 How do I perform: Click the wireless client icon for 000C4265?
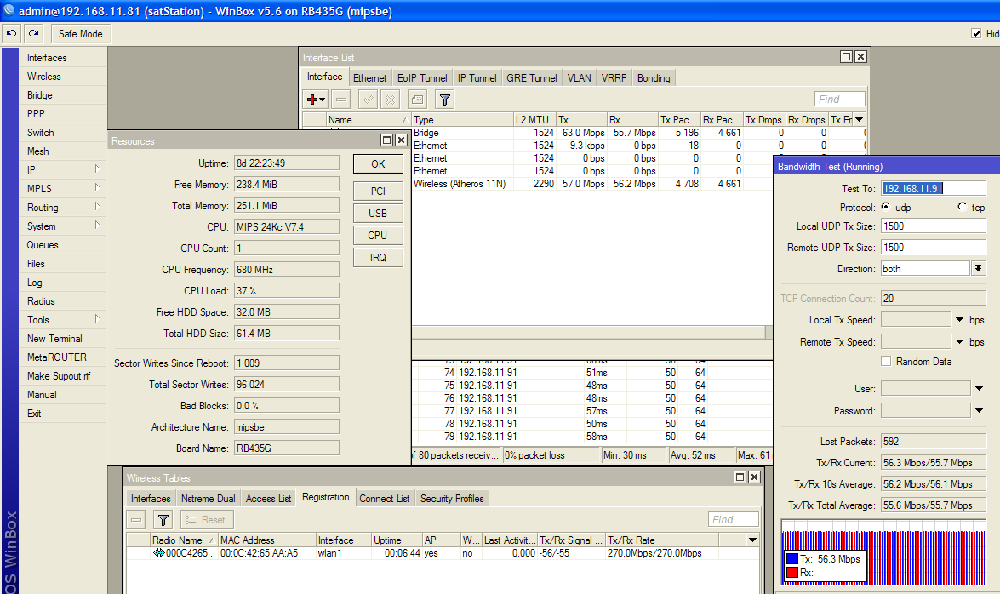pyautogui.click(x=158, y=553)
